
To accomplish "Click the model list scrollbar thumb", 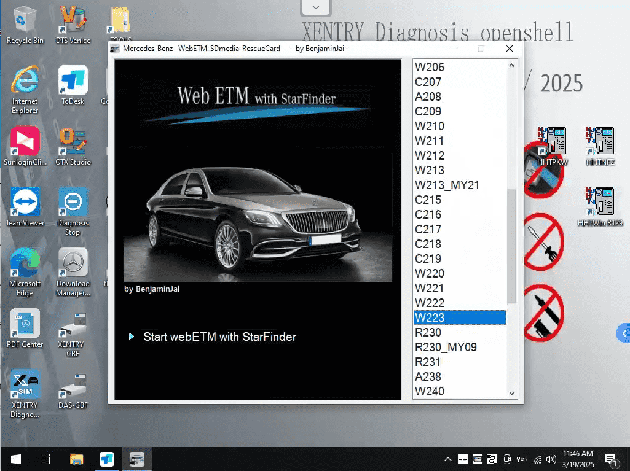I will (511, 246).
